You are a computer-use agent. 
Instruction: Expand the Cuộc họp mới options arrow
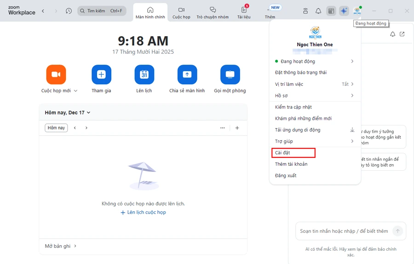coord(75,90)
